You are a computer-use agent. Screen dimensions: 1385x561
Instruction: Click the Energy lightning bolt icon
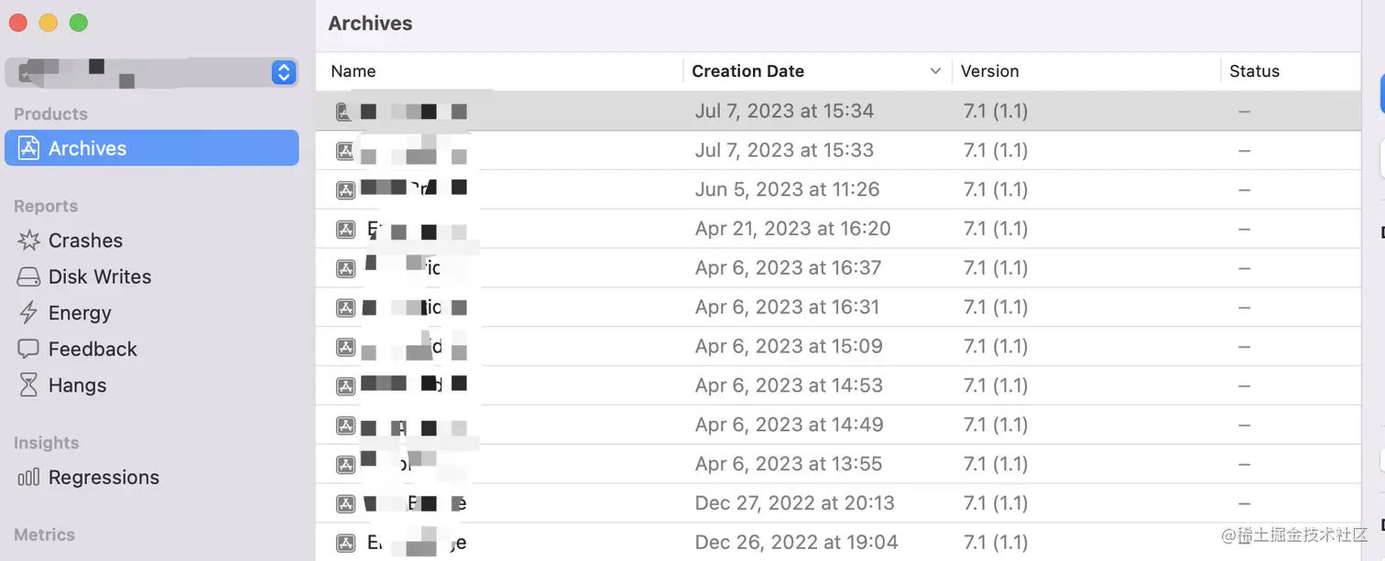[x=29, y=313]
